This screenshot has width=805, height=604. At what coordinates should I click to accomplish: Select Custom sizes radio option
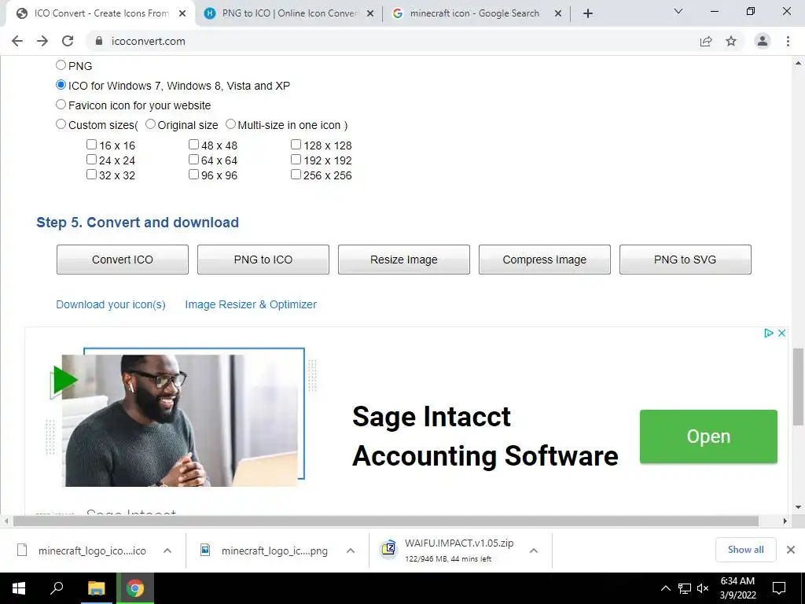[x=61, y=123]
